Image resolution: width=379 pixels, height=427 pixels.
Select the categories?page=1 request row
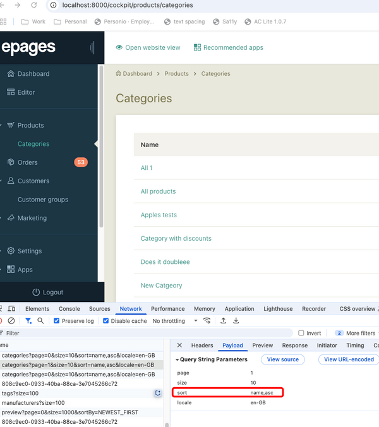click(81, 365)
